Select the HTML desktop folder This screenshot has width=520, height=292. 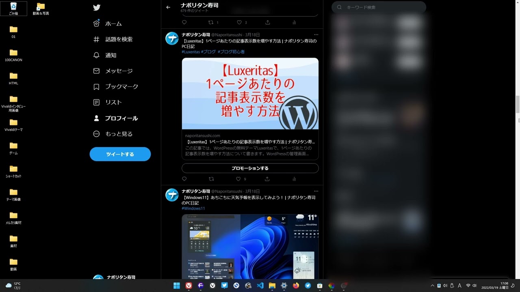(13, 78)
